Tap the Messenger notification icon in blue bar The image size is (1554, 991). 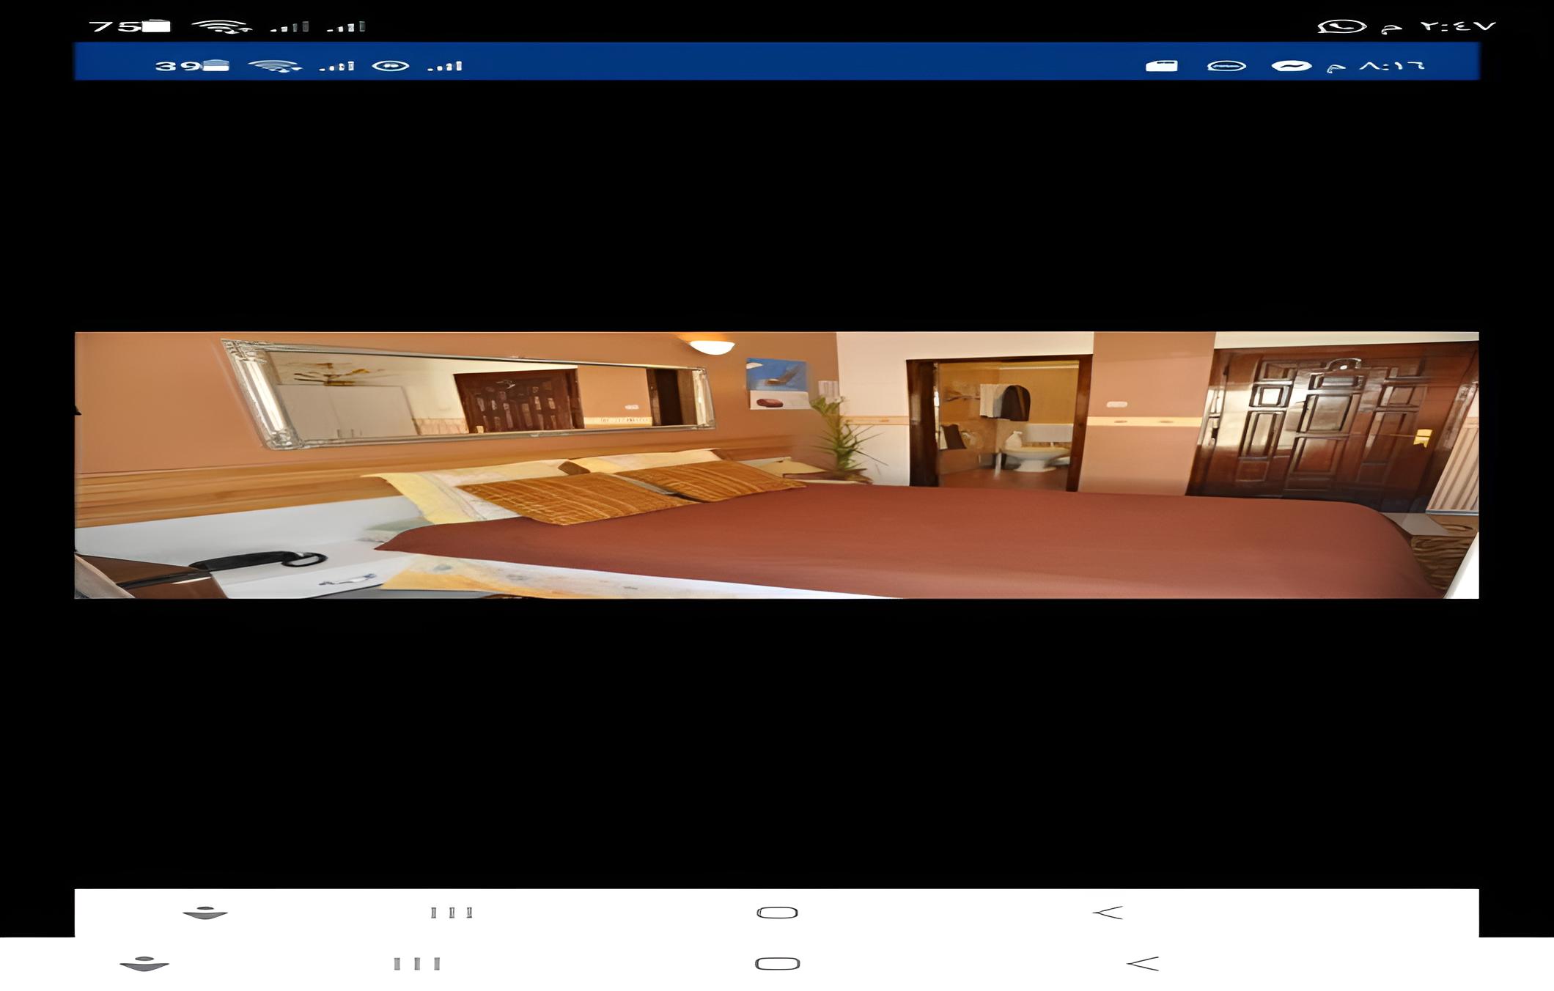(x=1291, y=66)
